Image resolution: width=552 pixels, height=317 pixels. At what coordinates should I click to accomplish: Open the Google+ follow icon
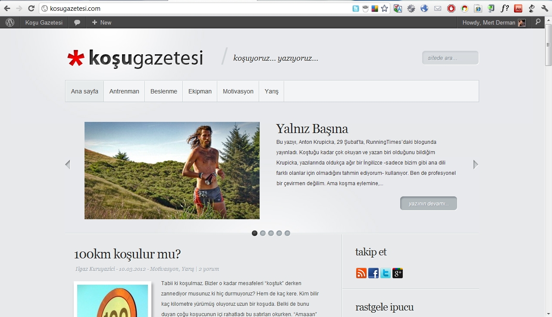(x=398, y=273)
